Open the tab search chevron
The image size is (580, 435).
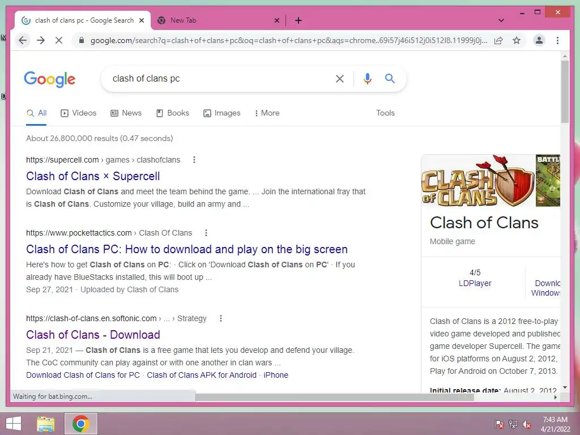tap(501, 20)
